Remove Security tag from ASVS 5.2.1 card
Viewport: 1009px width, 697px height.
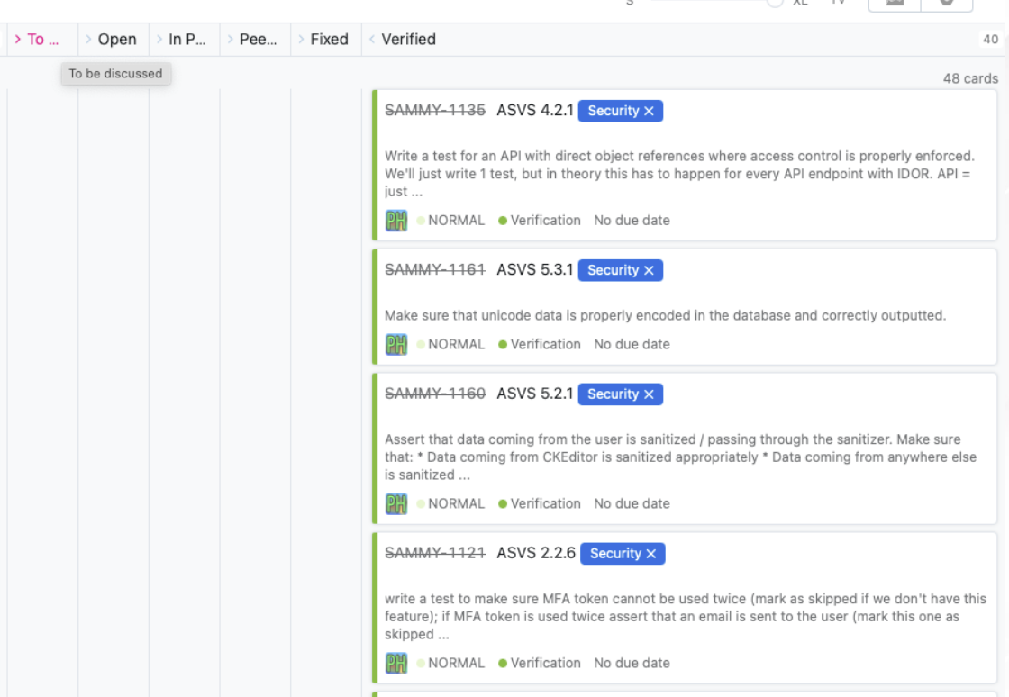649,394
